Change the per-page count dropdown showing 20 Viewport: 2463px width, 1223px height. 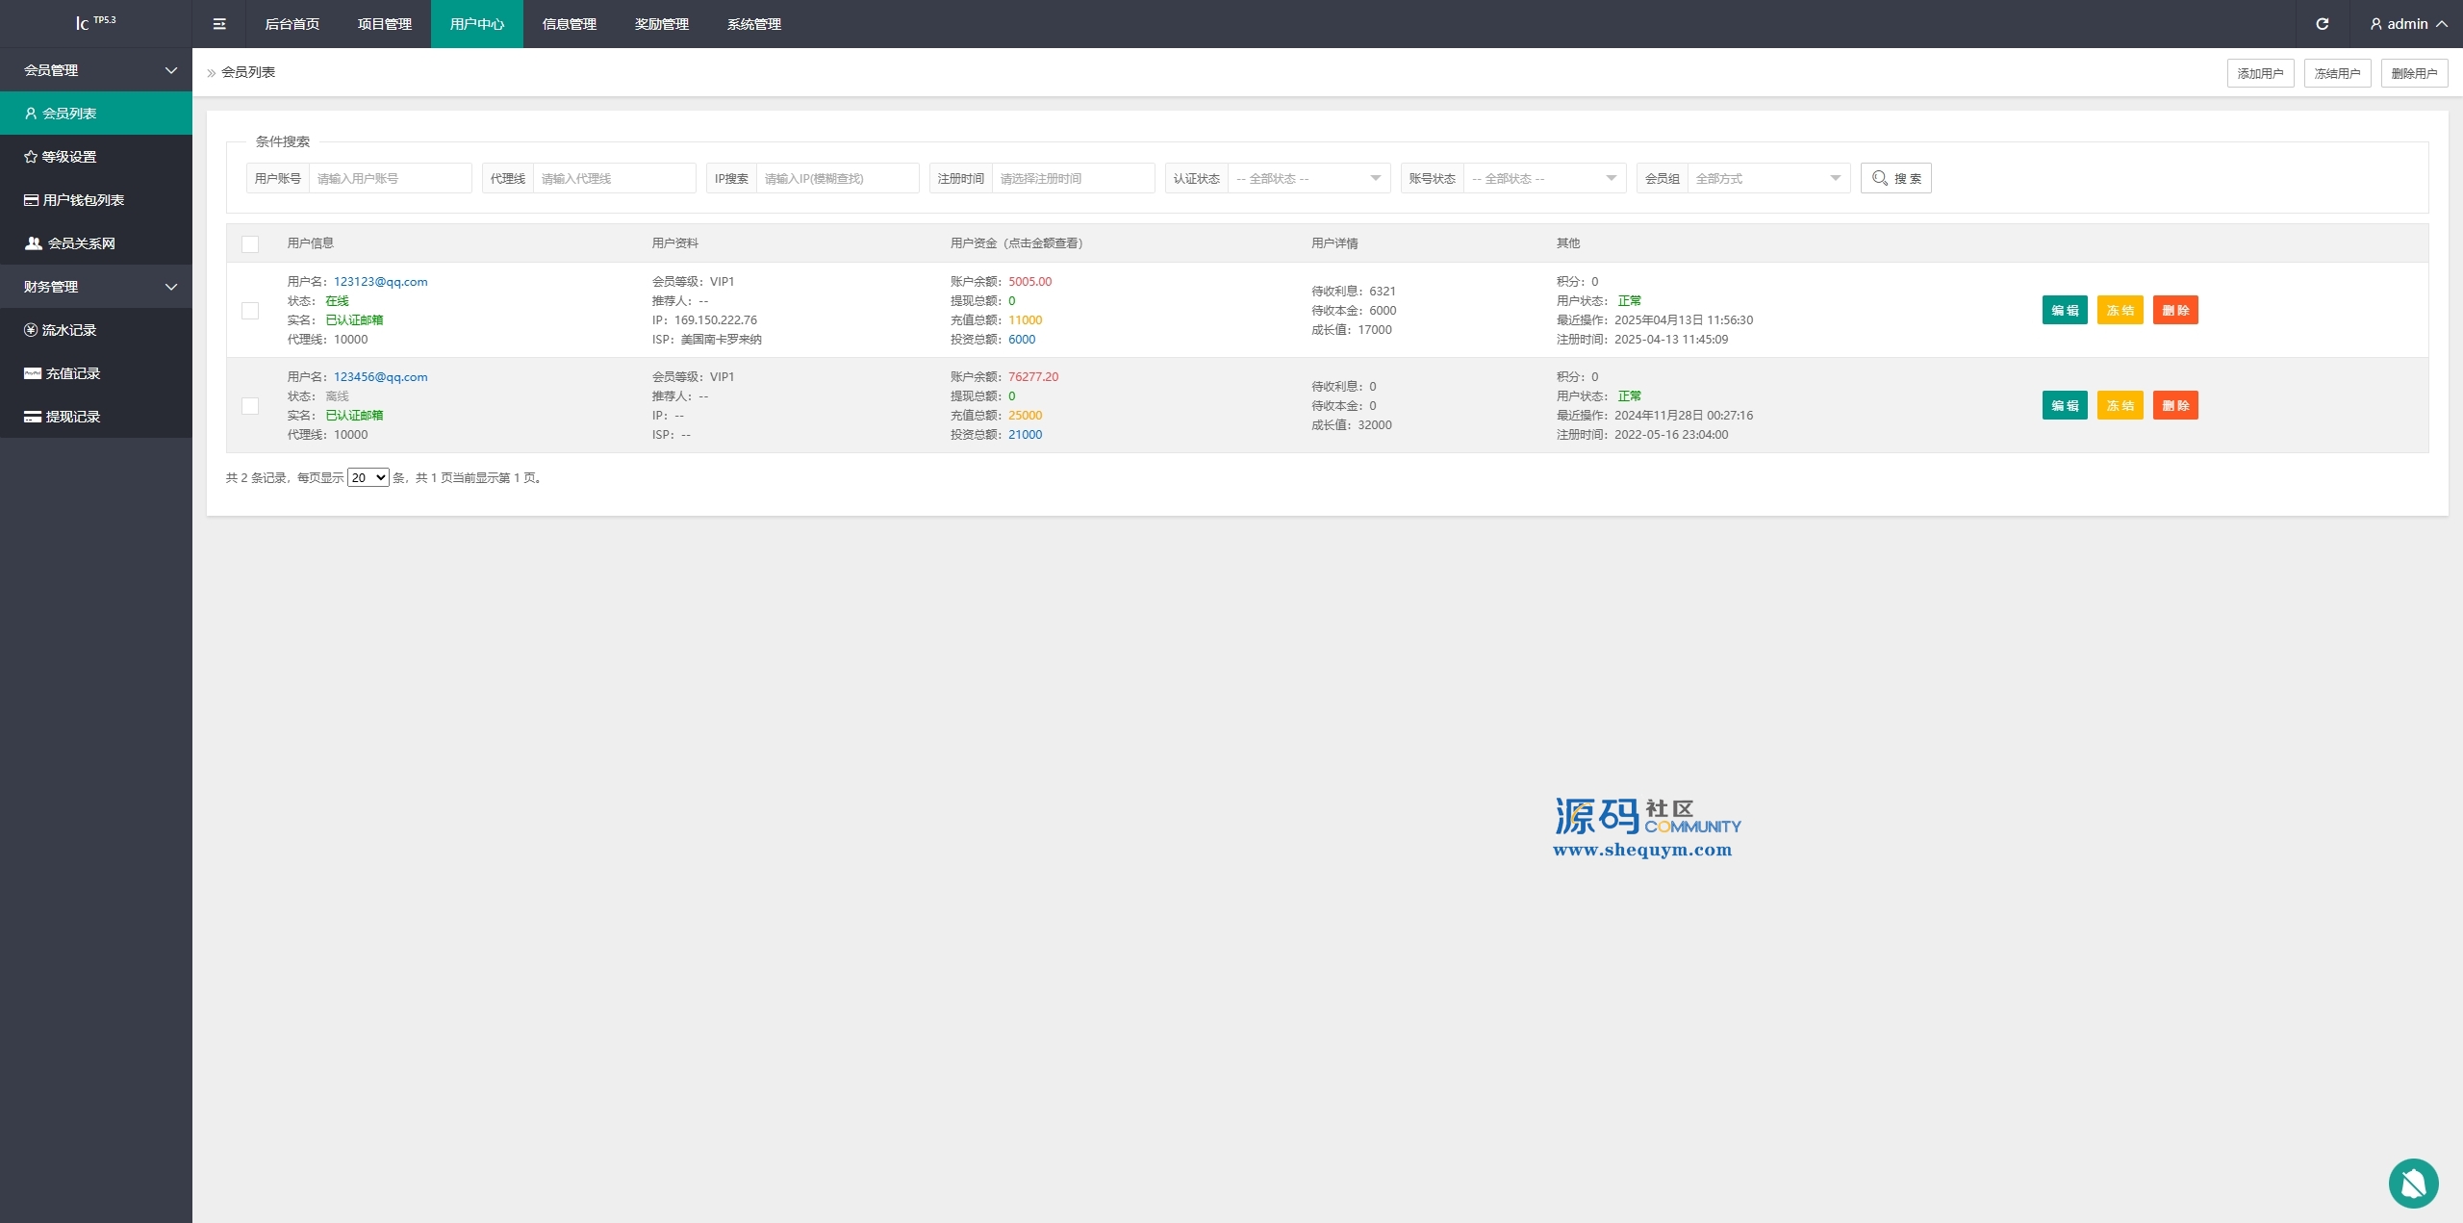coord(368,478)
